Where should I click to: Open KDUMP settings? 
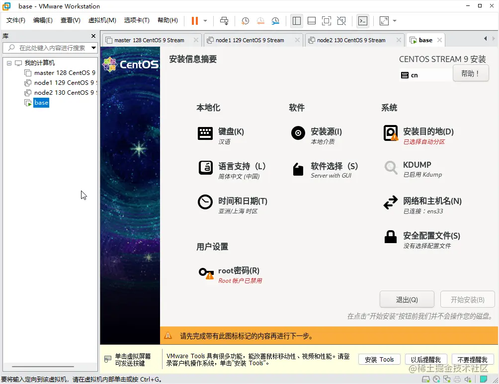413,169
